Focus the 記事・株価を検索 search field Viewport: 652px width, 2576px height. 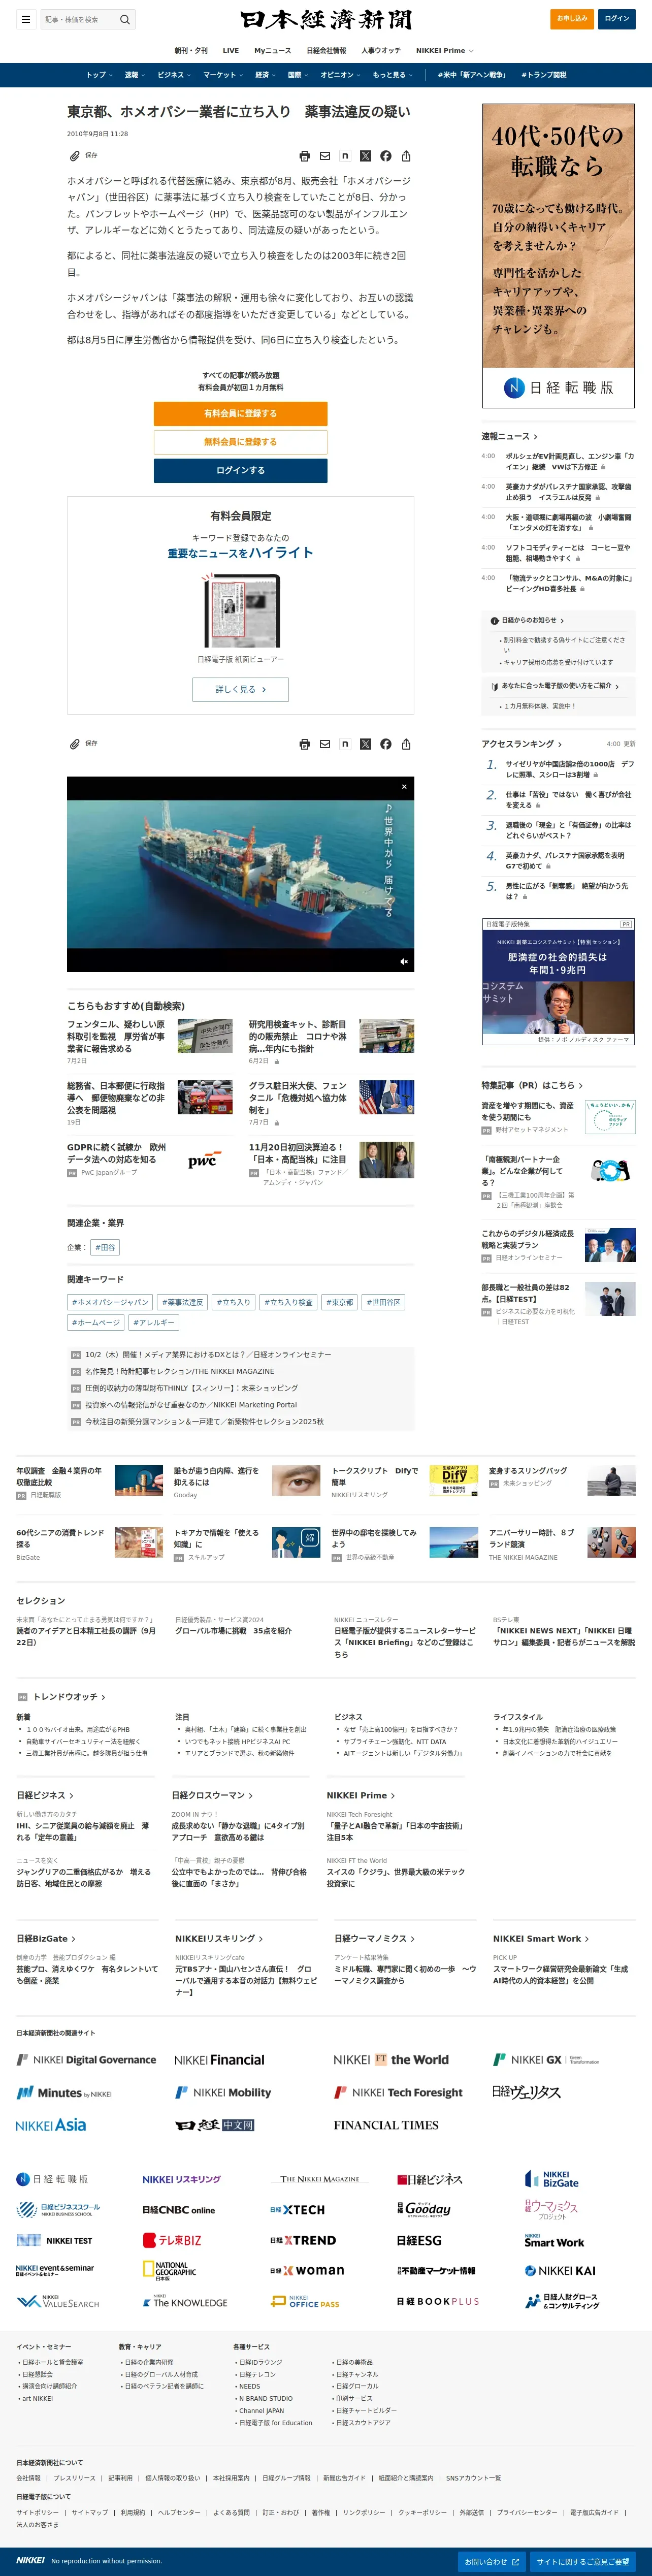(x=81, y=19)
